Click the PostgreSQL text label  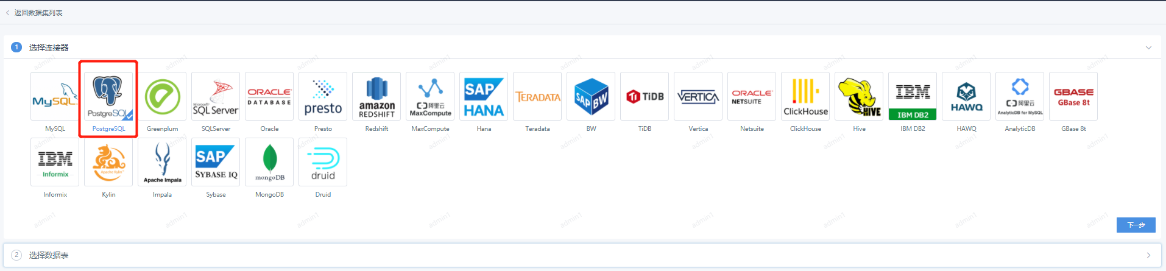pyautogui.click(x=108, y=128)
